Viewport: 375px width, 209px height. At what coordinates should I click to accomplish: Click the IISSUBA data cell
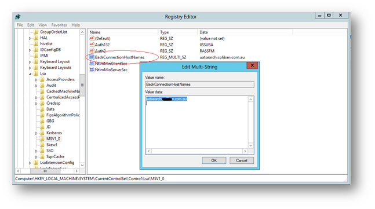[206, 45]
